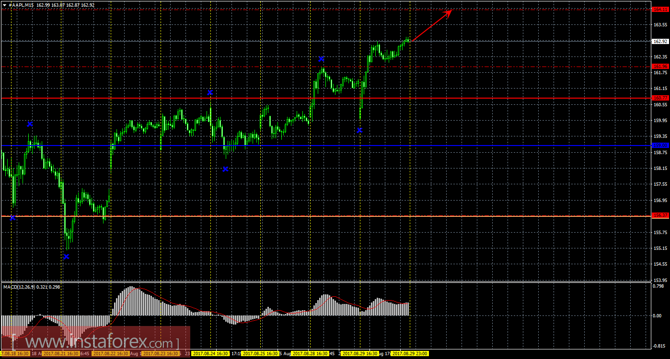Click the 2017.08.29 23:00 time label
The height and width of the screenshot is (359, 670).
click(409, 354)
